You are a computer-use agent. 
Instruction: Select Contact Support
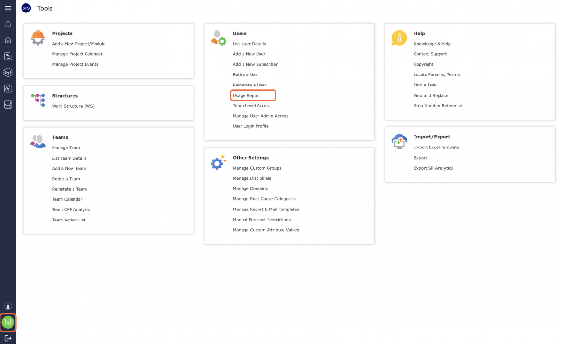coord(430,54)
